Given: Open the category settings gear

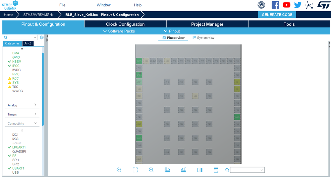Looking at the screenshot, I should click(x=42, y=37).
